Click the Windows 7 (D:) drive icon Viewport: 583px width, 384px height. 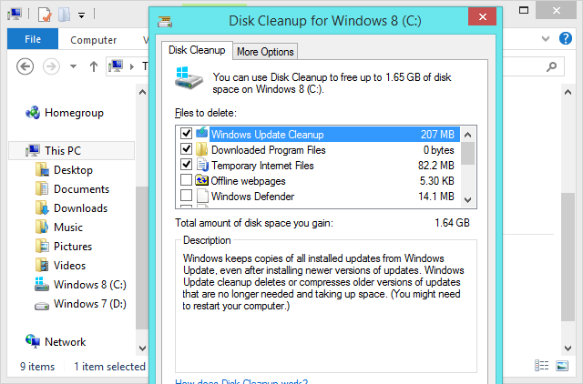[x=42, y=306]
